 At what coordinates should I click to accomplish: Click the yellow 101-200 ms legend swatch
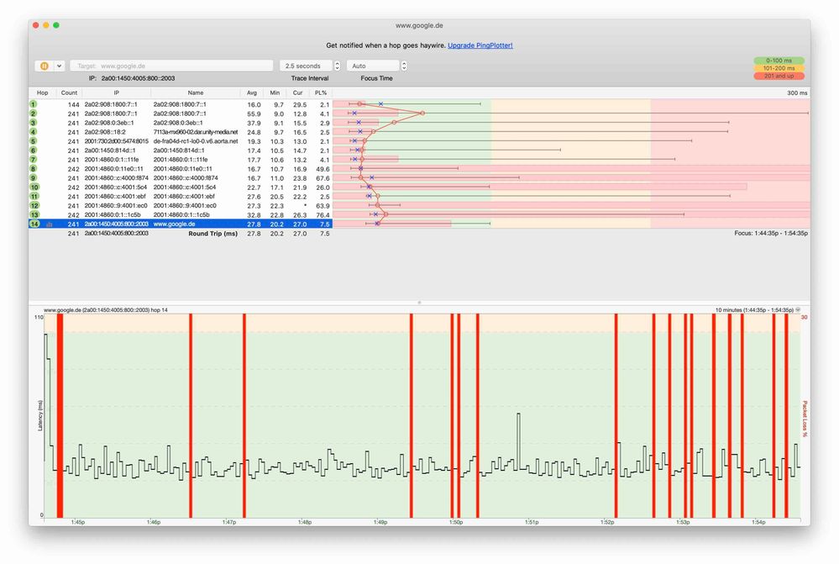[x=779, y=68]
